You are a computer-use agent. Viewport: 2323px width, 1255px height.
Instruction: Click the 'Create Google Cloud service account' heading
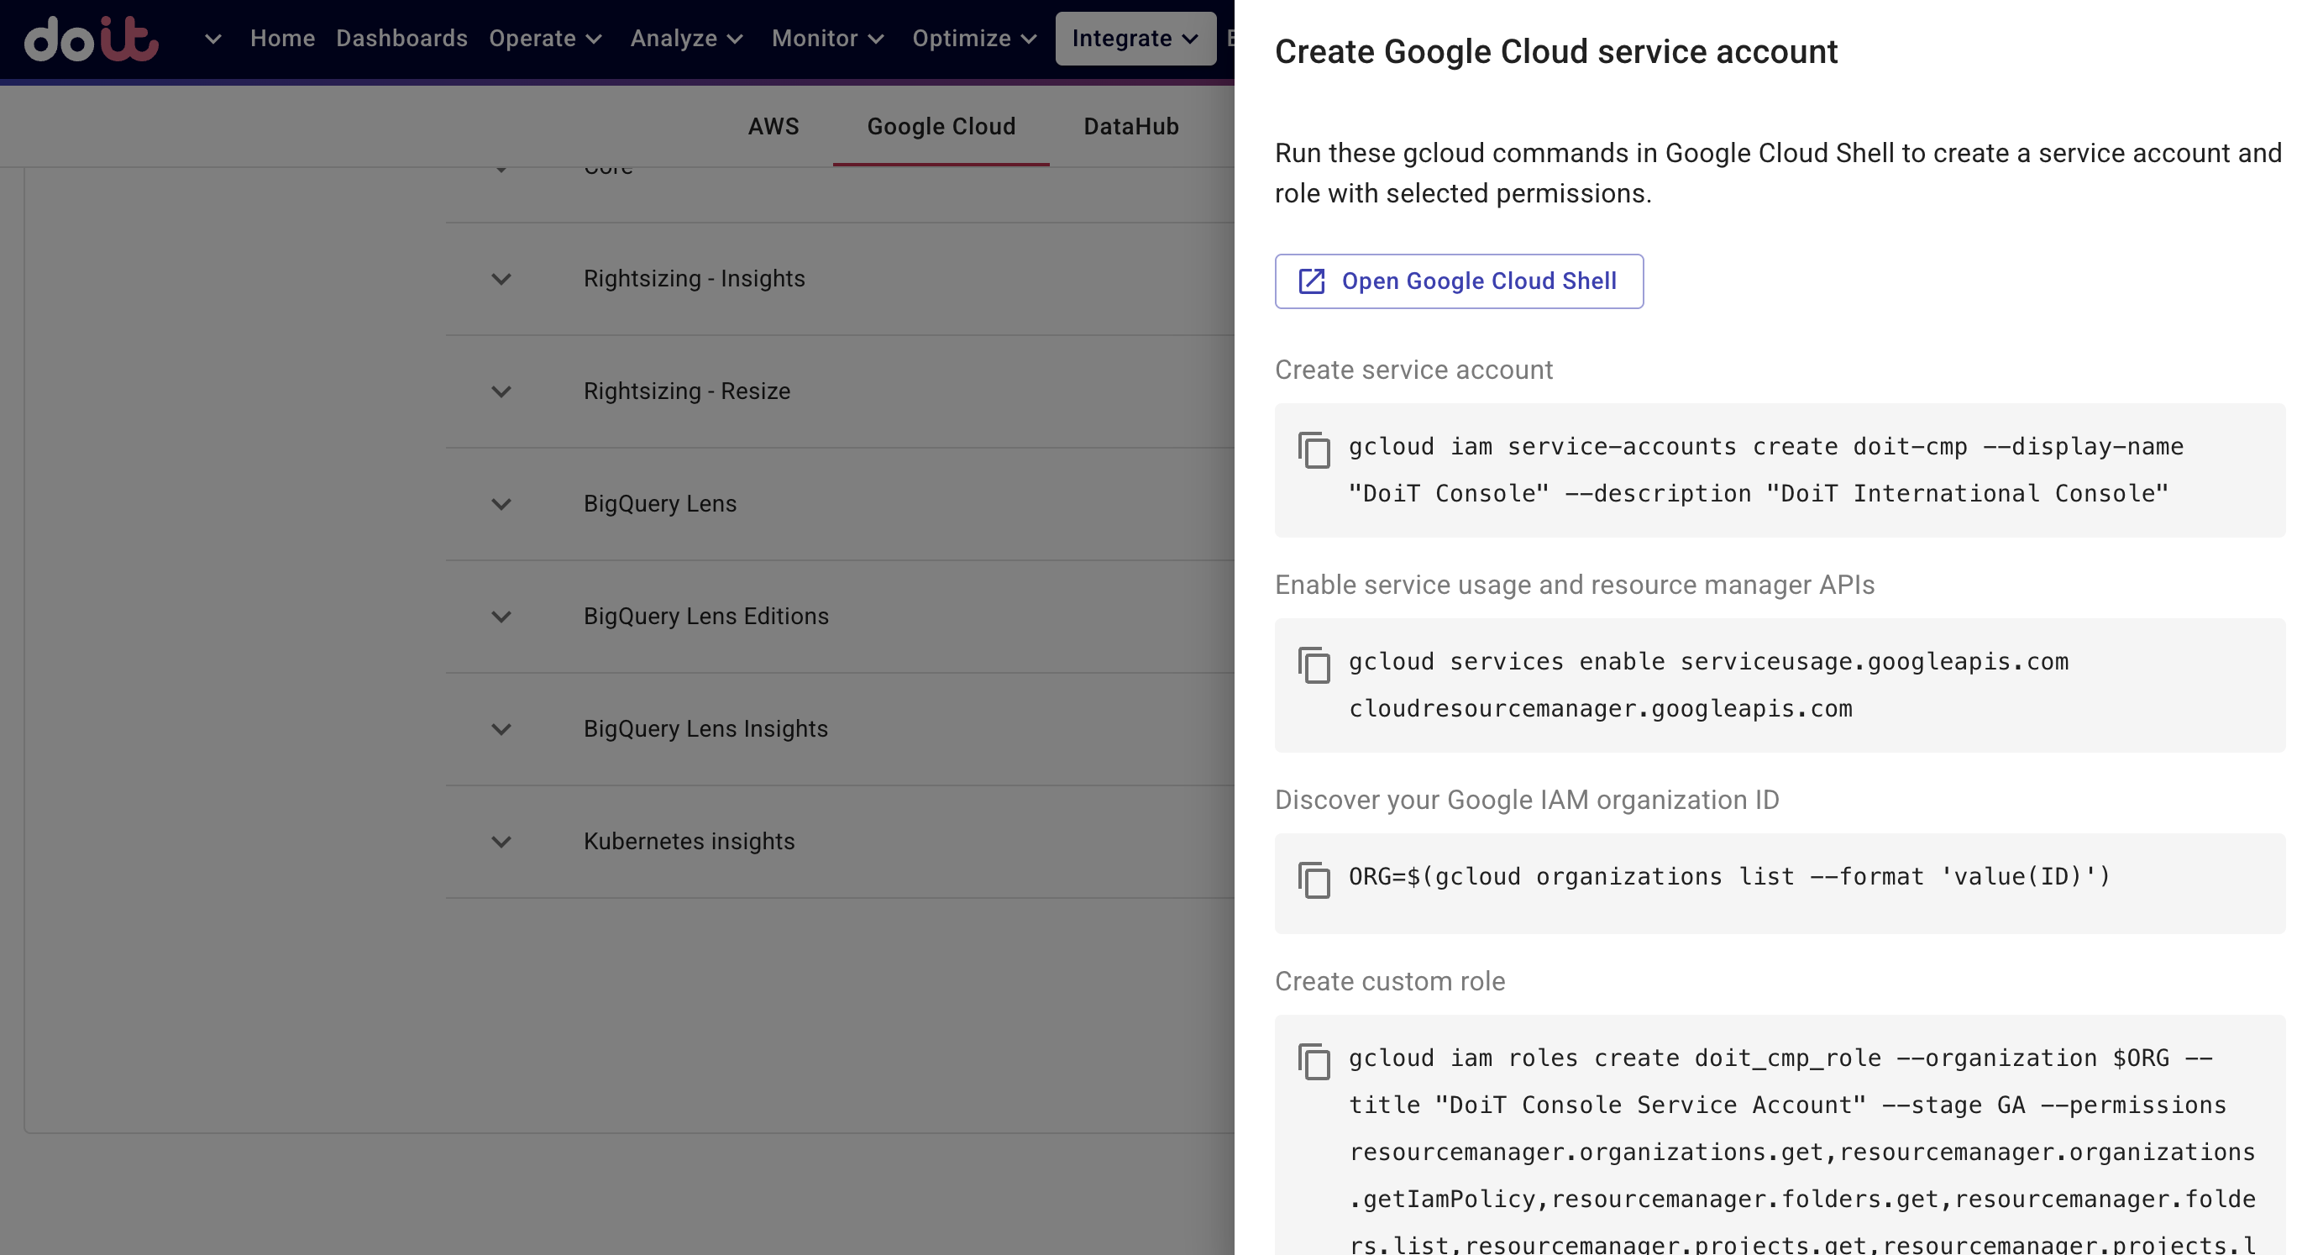click(x=1555, y=52)
